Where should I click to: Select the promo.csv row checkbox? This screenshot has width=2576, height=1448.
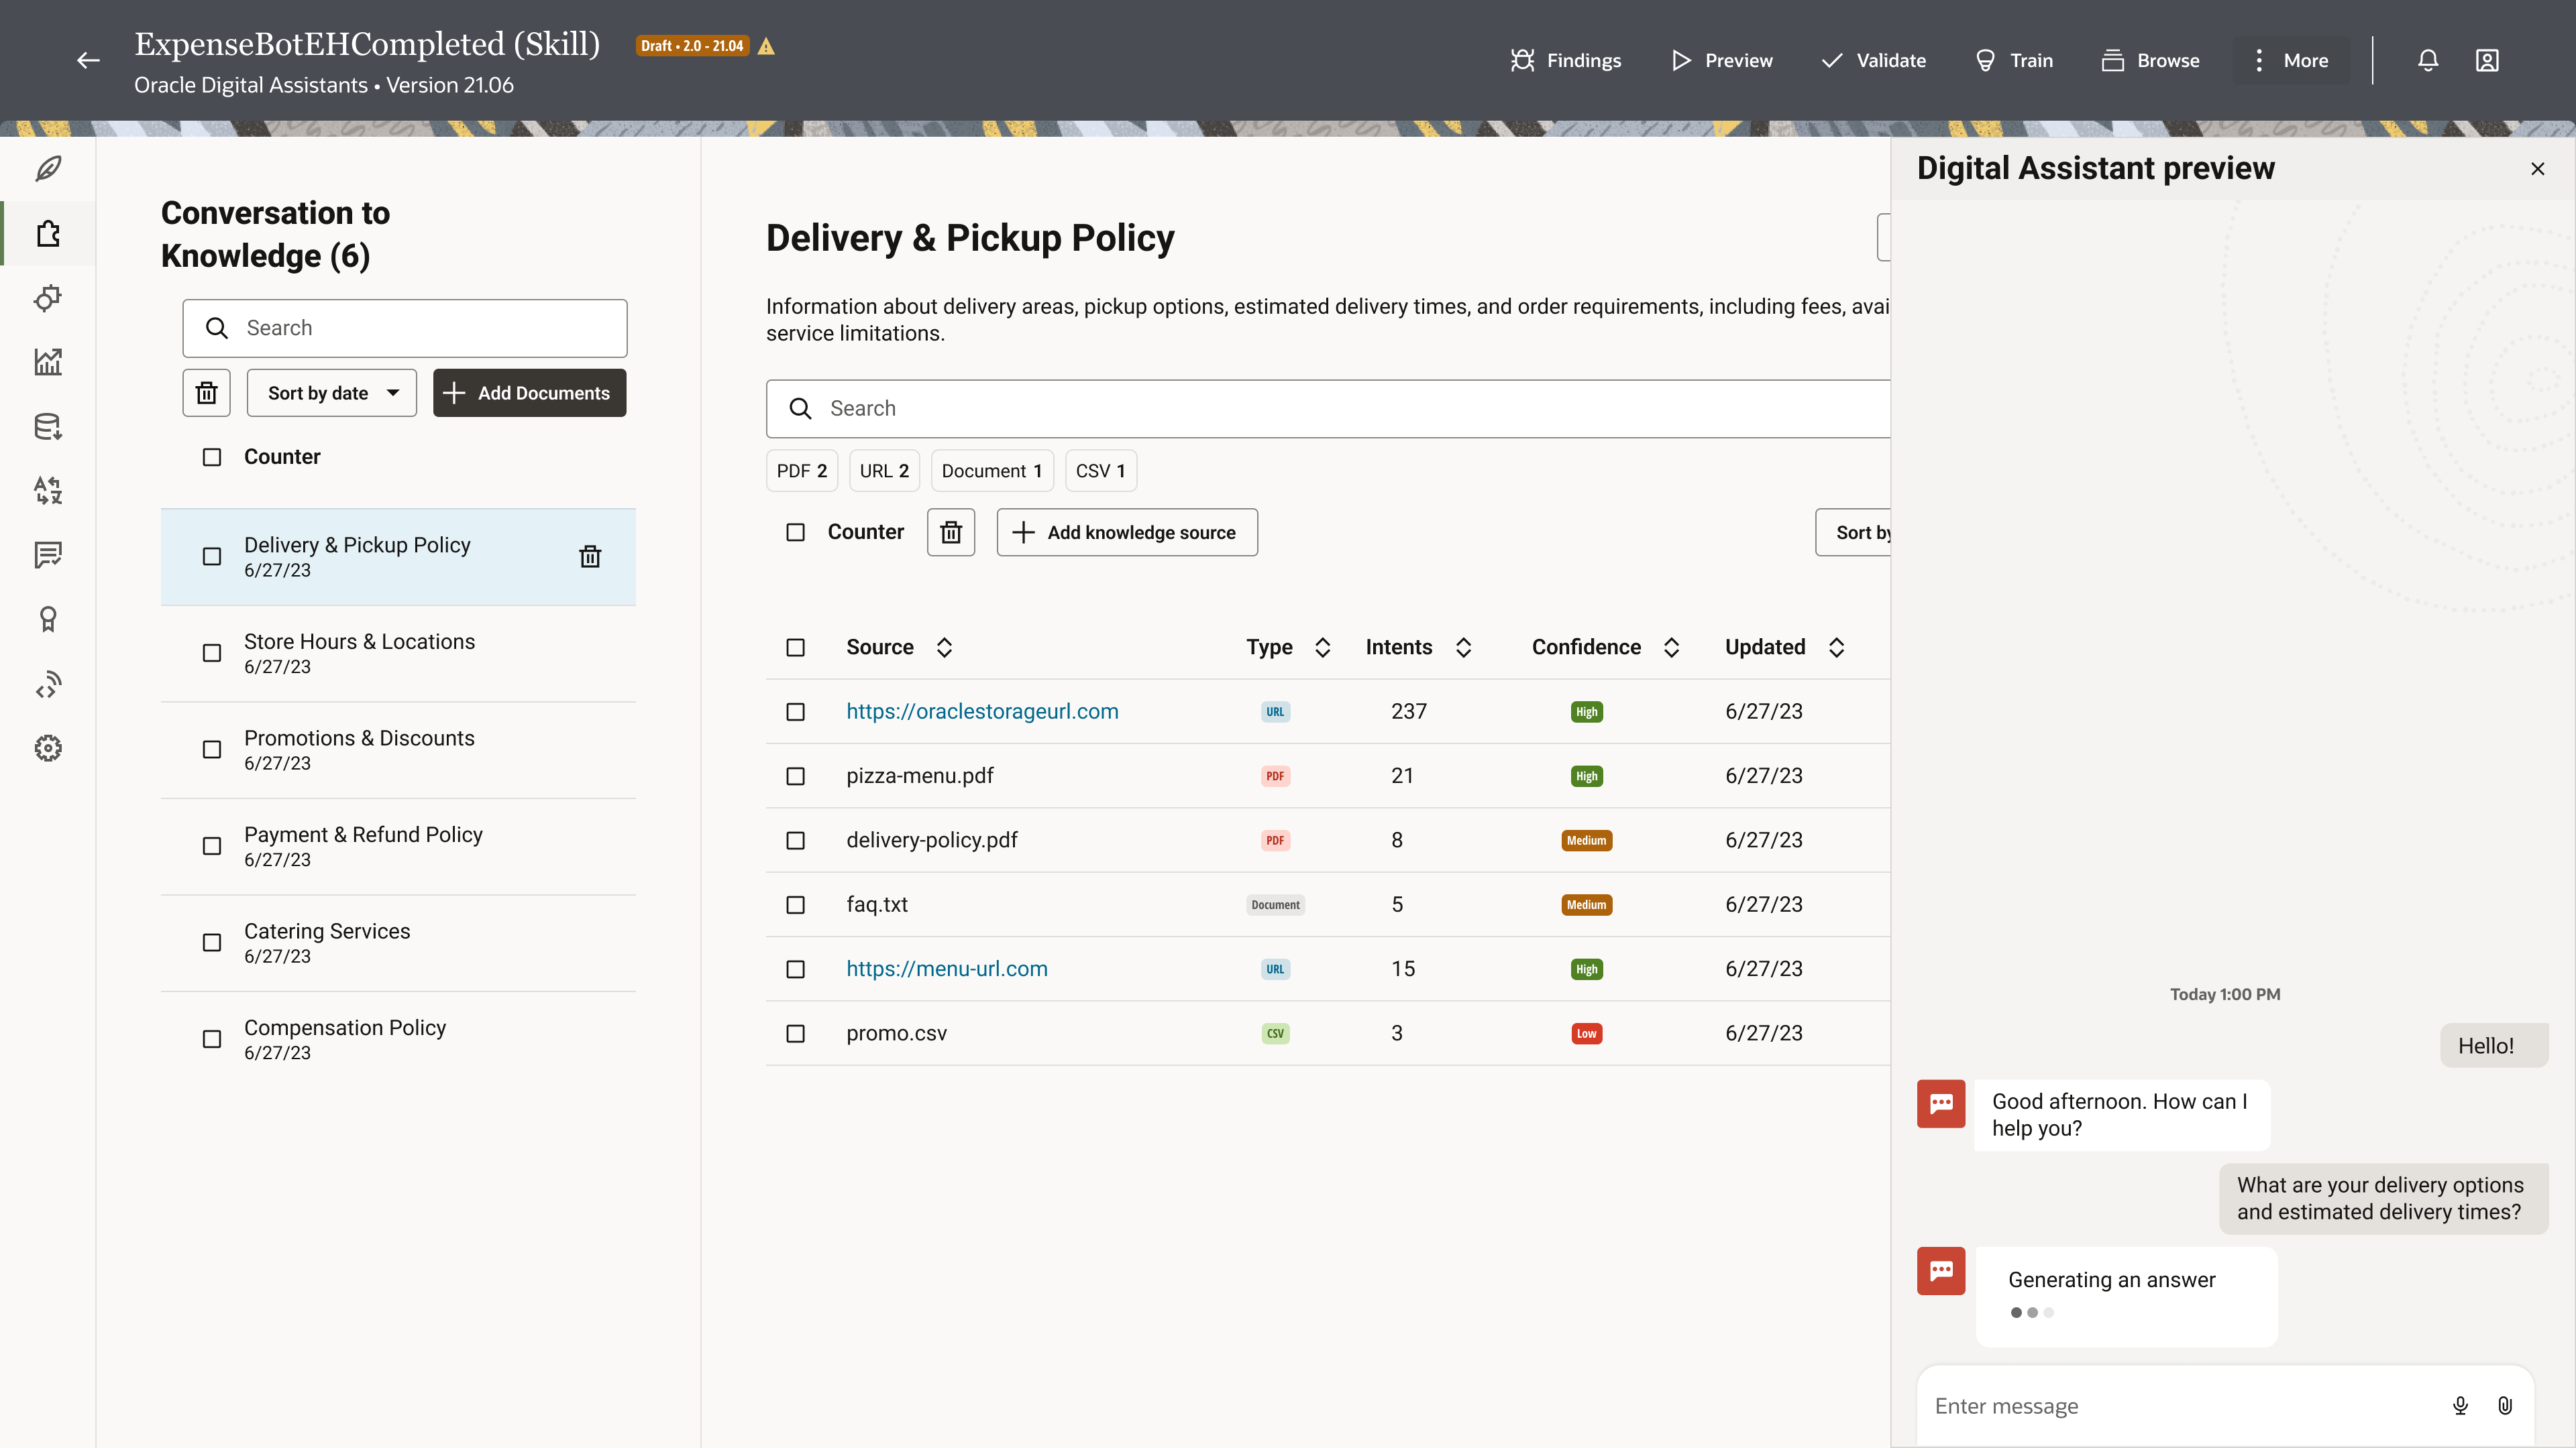point(795,1034)
